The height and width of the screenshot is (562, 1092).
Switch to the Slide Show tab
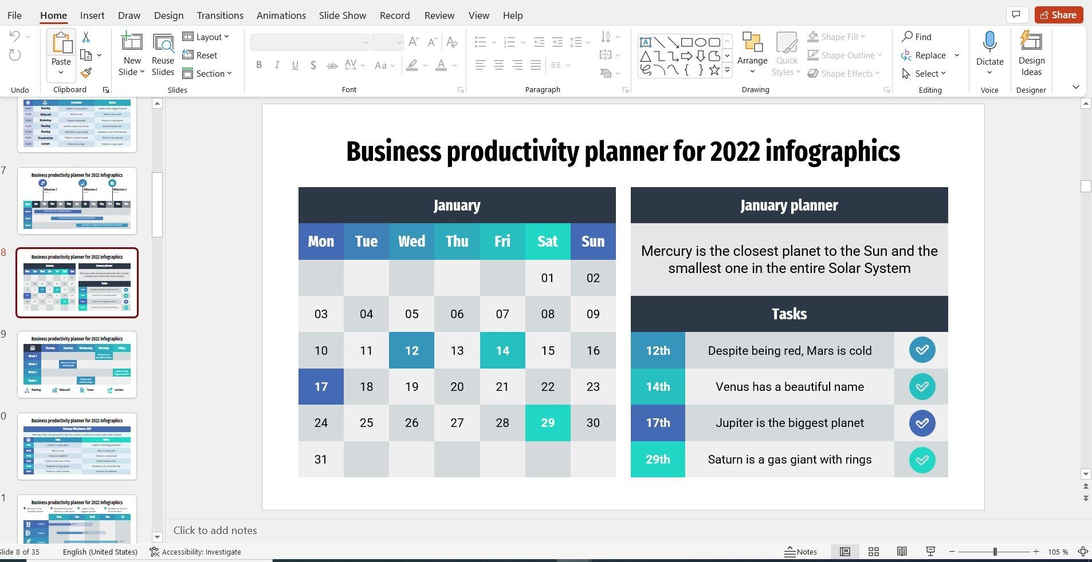coord(342,15)
